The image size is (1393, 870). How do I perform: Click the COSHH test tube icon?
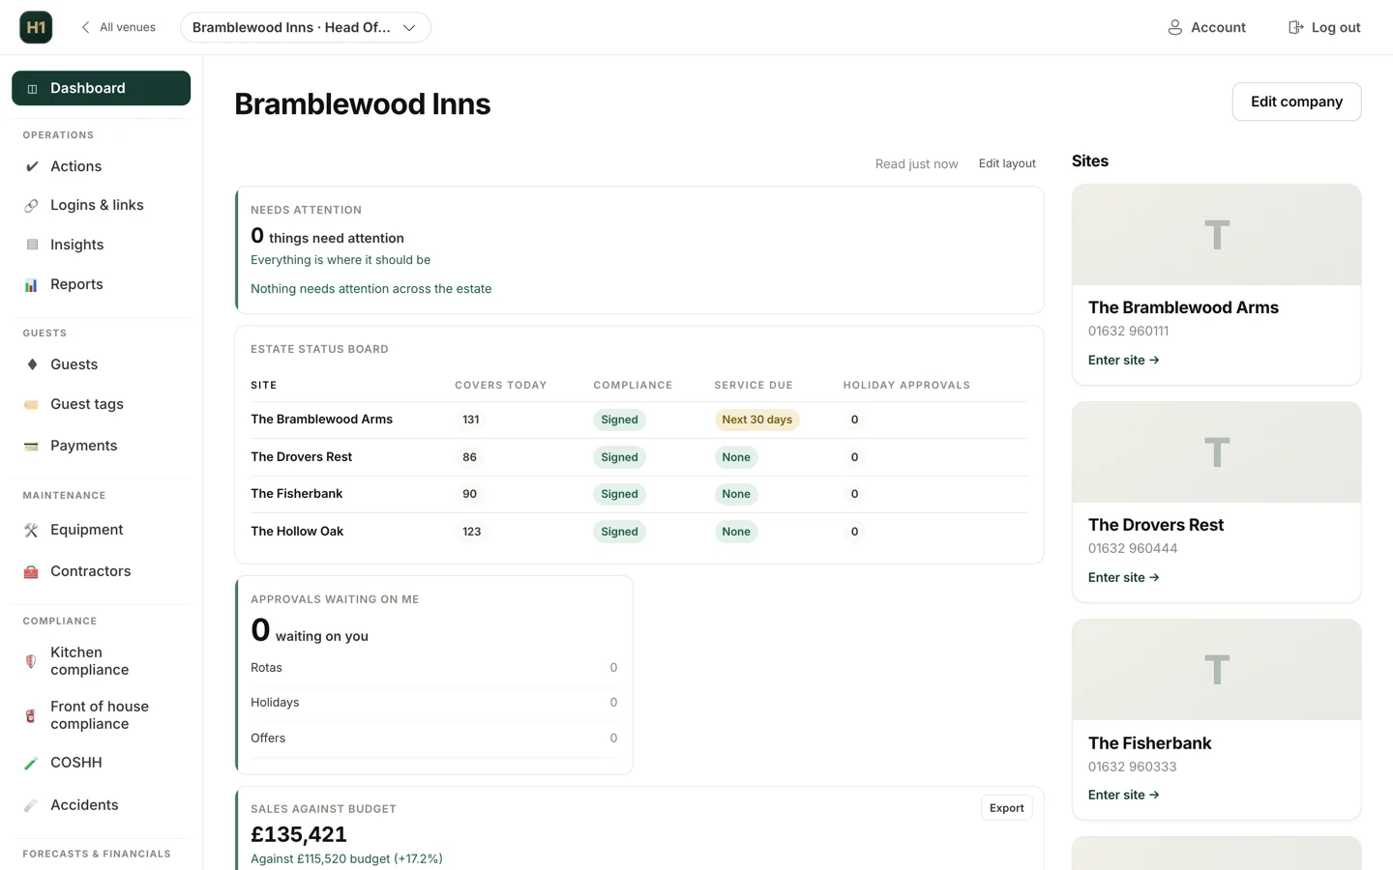tap(32, 763)
